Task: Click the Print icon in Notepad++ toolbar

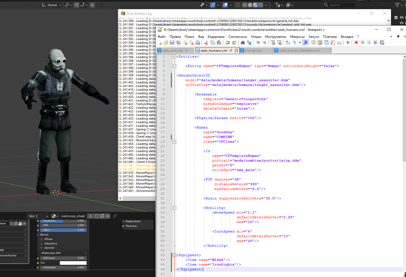Action: click(198, 43)
